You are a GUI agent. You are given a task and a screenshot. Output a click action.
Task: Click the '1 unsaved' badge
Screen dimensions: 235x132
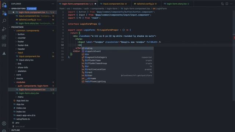[x=32, y=8]
